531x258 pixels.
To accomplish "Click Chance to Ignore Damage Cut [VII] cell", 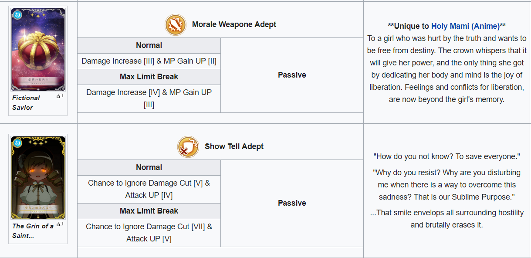I will click(x=149, y=233).
